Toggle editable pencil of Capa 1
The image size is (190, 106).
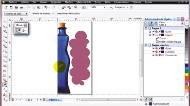(x=159, y=35)
